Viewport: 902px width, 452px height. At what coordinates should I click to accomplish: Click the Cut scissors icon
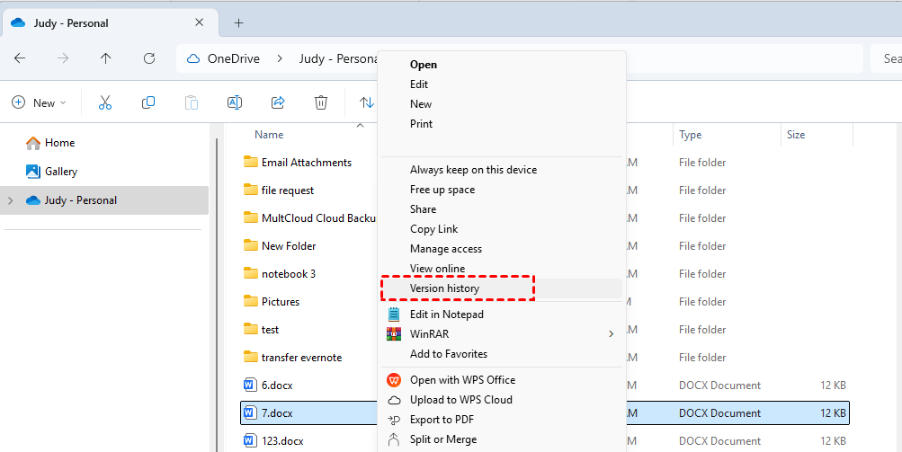point(105,102)
